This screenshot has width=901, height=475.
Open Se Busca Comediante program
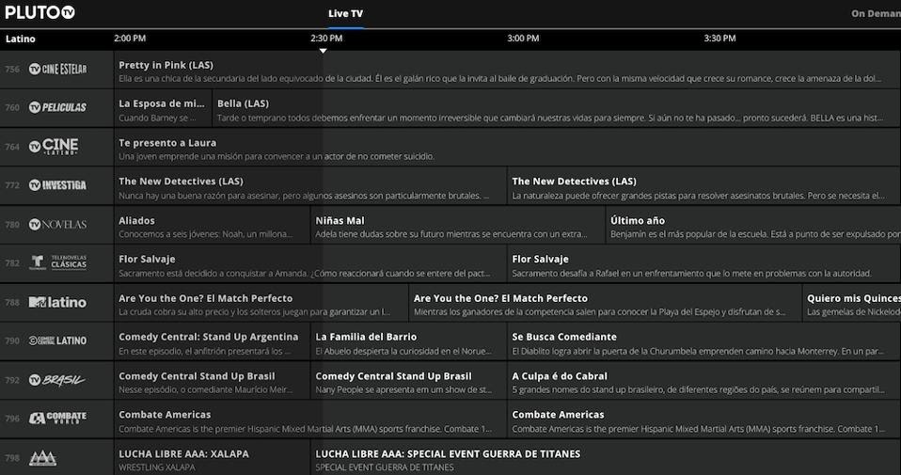pyautogui.click(x=703, y=341)
